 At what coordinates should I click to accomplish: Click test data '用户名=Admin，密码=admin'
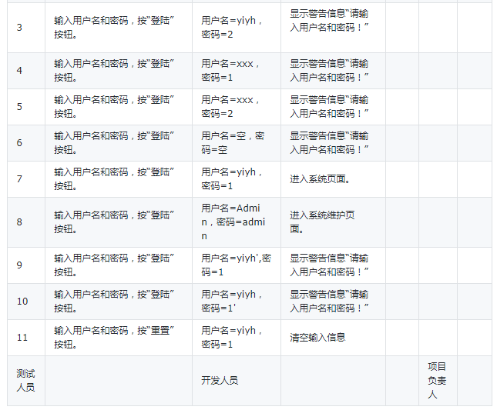pos(233,222)
